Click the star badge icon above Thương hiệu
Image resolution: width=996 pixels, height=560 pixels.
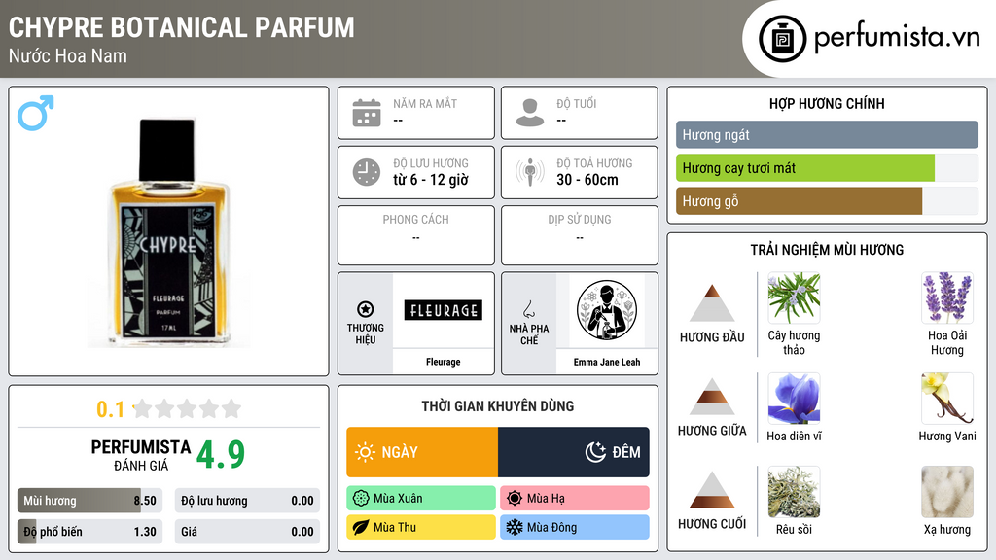click(366, 309)
